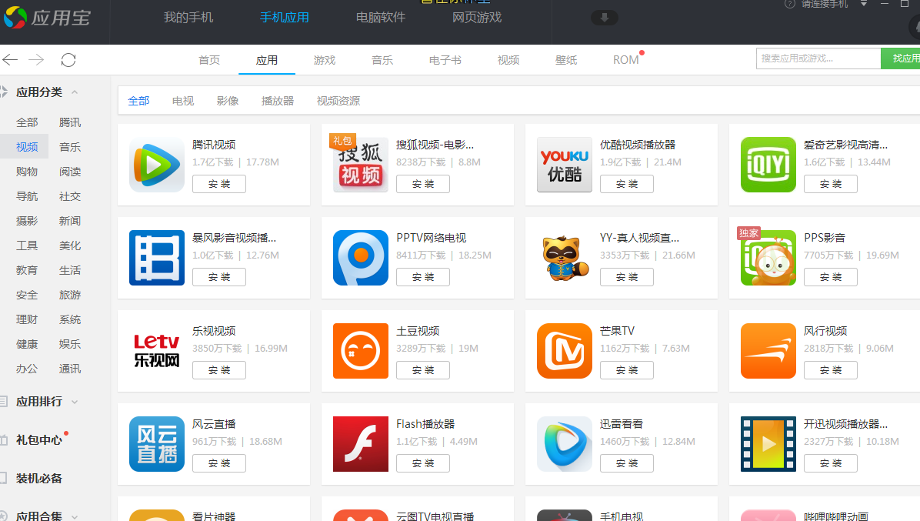Open PPTV网络电视 app icon

click(x=360, y=258)
